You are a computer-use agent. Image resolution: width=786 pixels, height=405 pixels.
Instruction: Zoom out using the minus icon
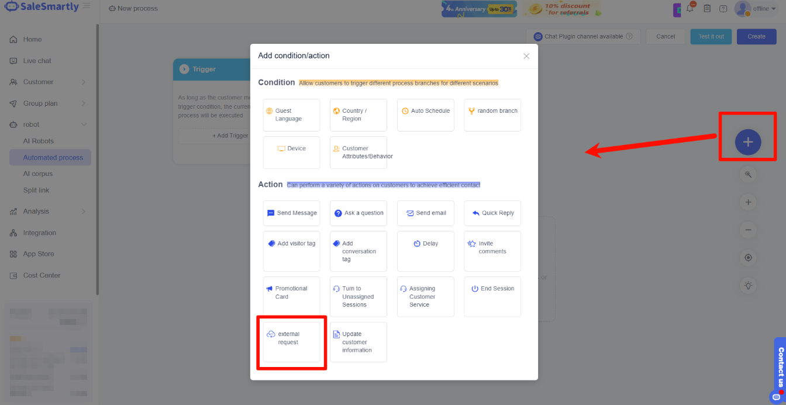[748, 230]
